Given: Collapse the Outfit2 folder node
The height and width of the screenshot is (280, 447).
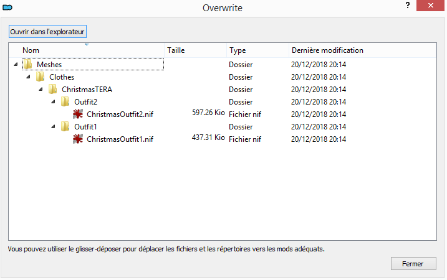Looking at the screenshot, I should [x=52, y=101].
